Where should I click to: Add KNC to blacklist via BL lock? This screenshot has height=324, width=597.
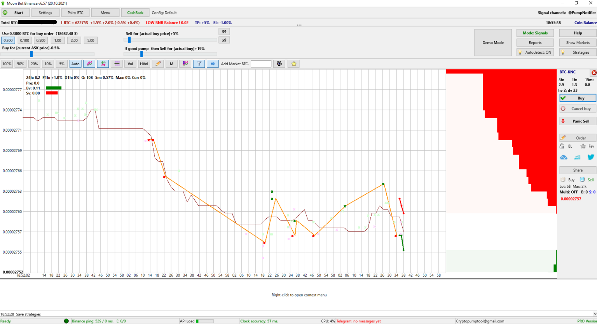click(566, 146)
